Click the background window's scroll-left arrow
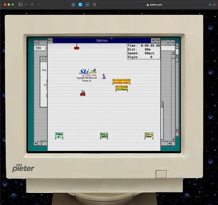This screenshot has width=218, height=205. [x=36, y=143]
